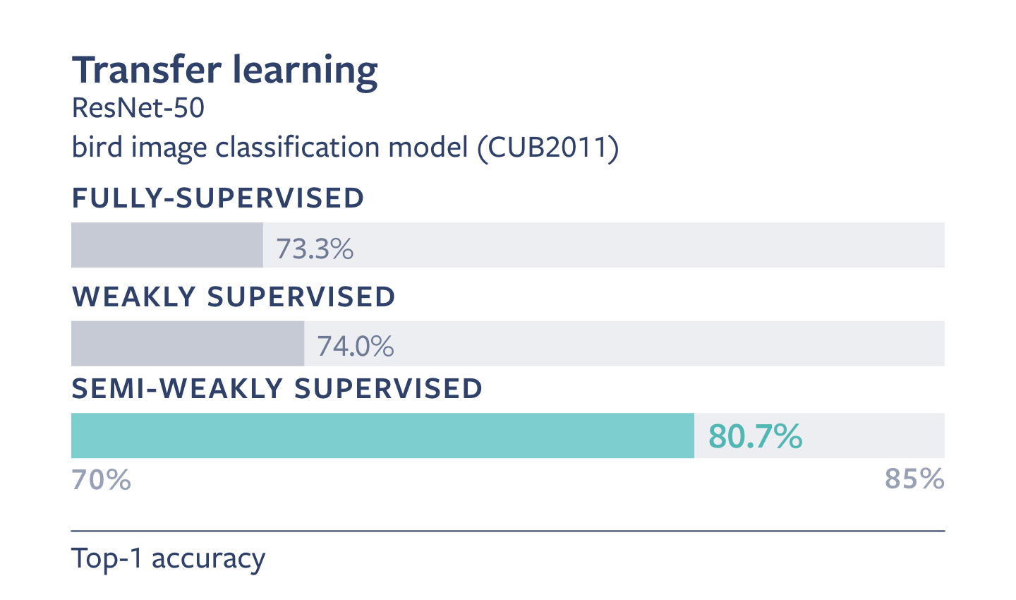Viewport: 1016px width, 600px height.
Task: Select the 80.7% value label
Action: (756, 436)
